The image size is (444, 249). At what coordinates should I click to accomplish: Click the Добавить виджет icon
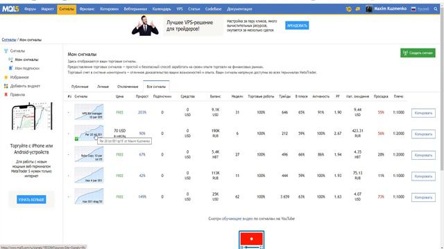[6, 86]
